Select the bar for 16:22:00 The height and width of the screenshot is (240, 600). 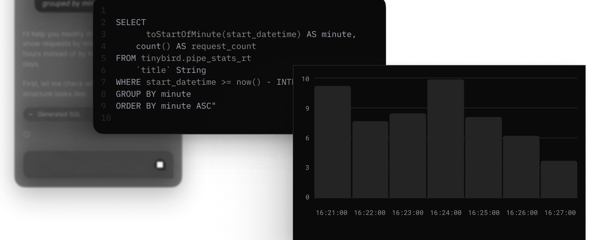(370, 160)
